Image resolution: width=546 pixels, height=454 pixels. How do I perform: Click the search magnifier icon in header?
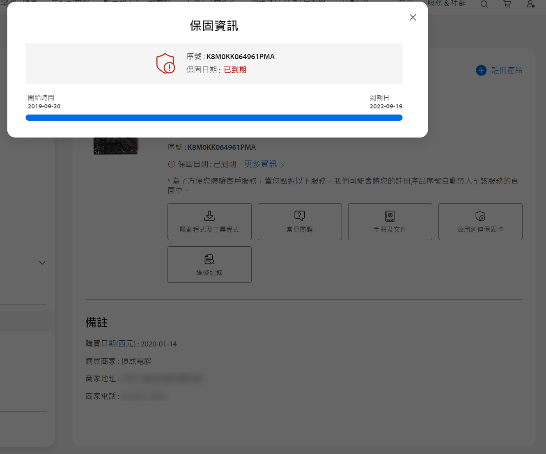[x=484, y=5]
